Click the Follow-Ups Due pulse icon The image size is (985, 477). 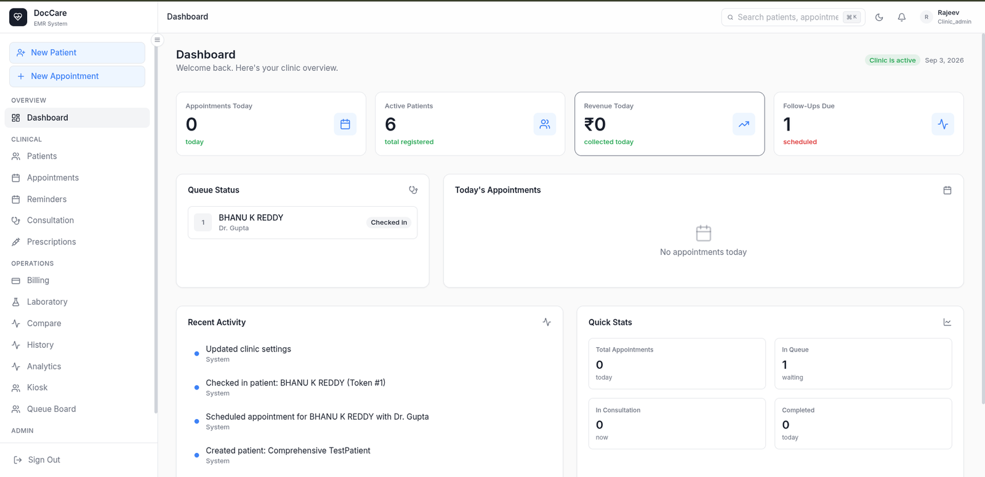(943, 124)
